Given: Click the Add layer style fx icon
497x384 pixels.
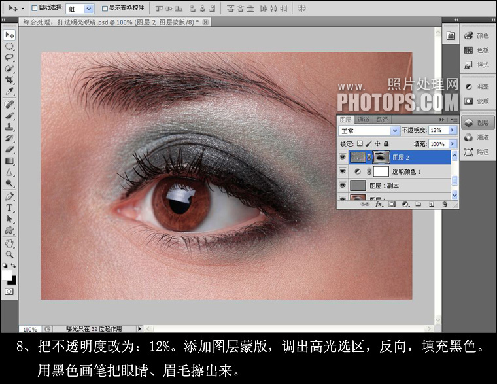Looking at the screenshot, I should point(379,205).
